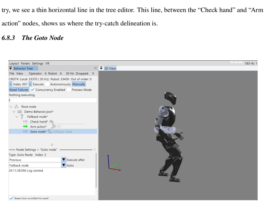Click the robot model in 3D View
The width and height of the screenshot is (265, 202).
point(169,137)
